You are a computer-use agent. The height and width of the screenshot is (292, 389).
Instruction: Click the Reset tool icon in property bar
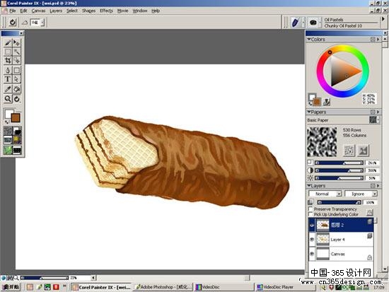tap(13, 23)
